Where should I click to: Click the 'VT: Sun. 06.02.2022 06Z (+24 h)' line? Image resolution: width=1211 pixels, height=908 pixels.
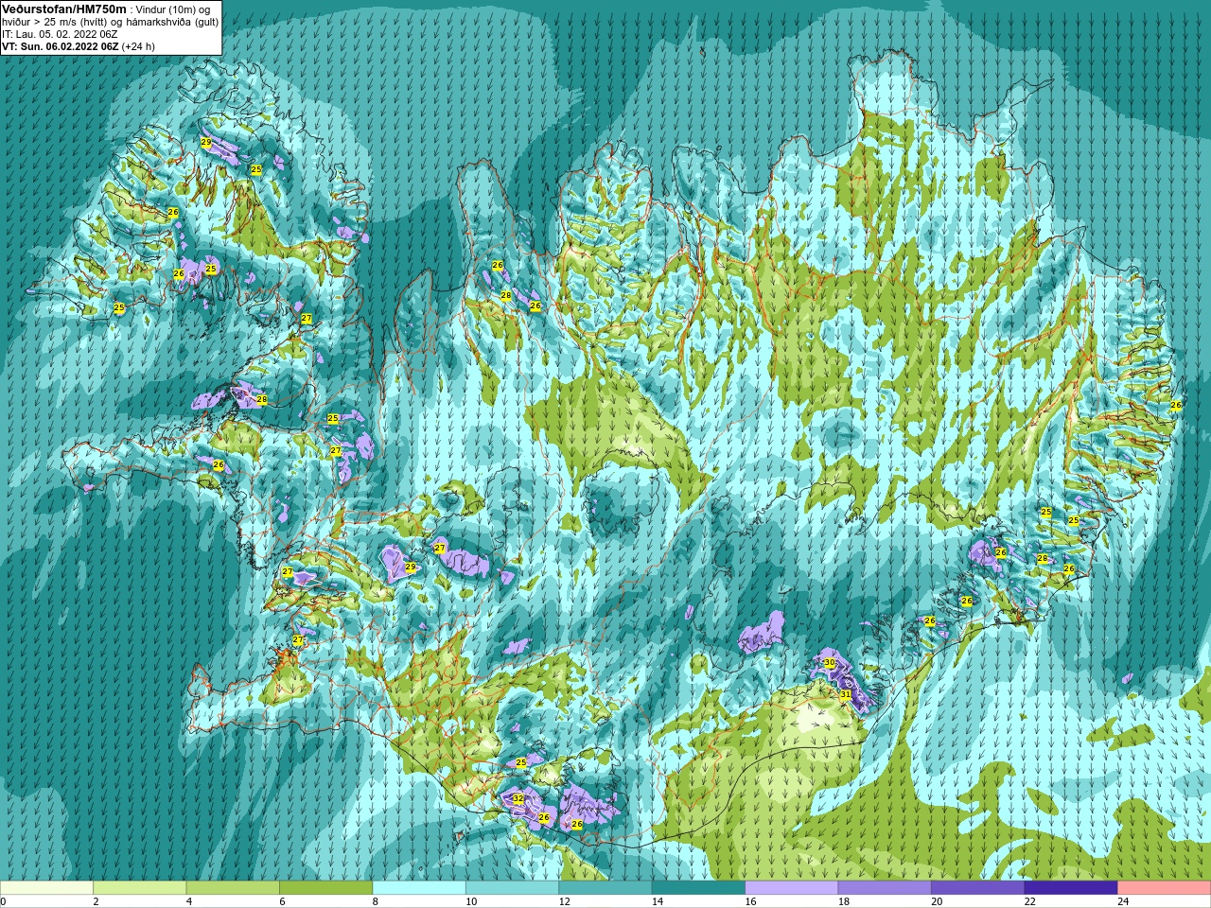click(79, 46)
